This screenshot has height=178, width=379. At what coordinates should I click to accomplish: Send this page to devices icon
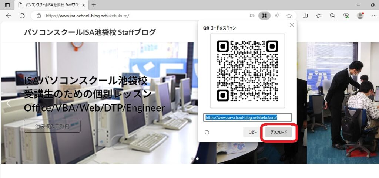(x=252, y=16)
